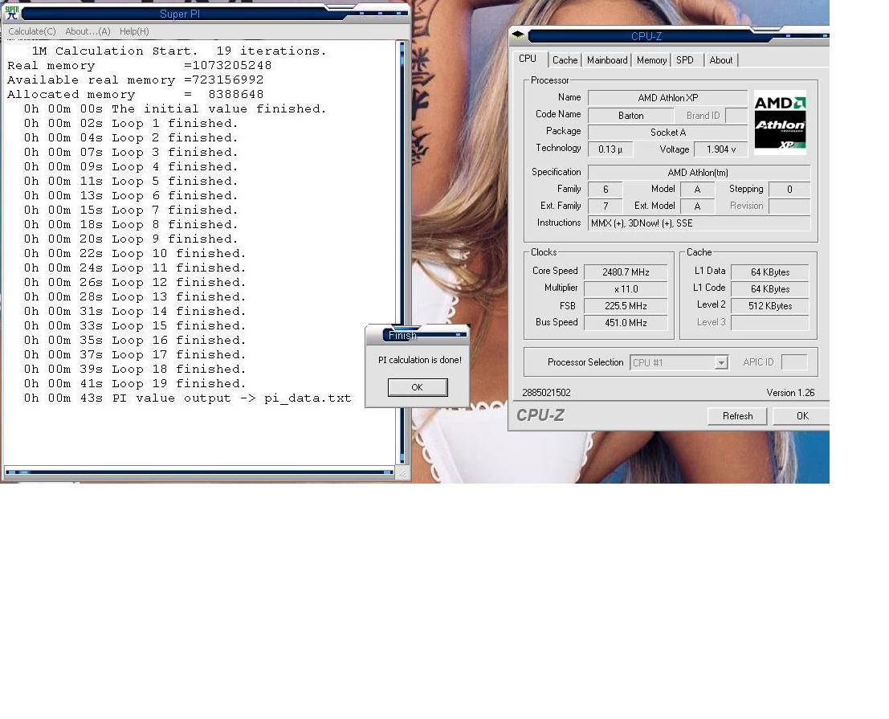The height and width of the screenshot is (719, 889).
Task: Click the Voltage value 1.904 v
Action: pos(721,149)
